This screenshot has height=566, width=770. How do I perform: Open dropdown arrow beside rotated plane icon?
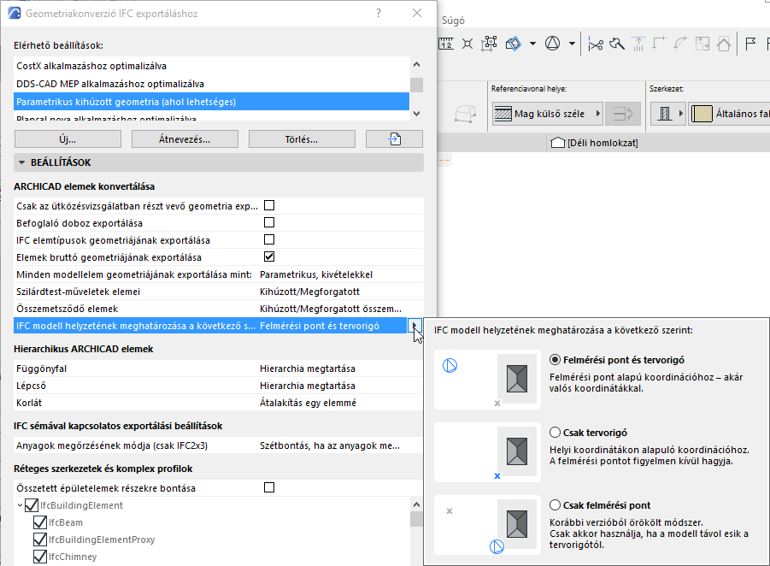pos(532,44)
